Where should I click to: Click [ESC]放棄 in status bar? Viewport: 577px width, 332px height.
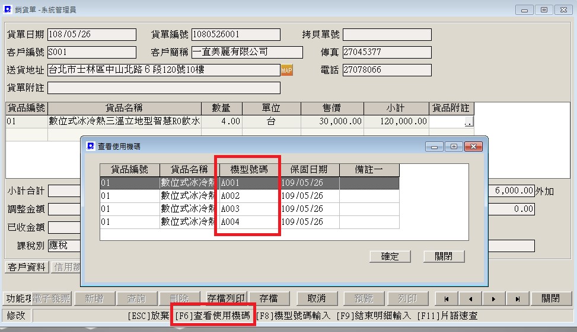click(x=149, y=316)
